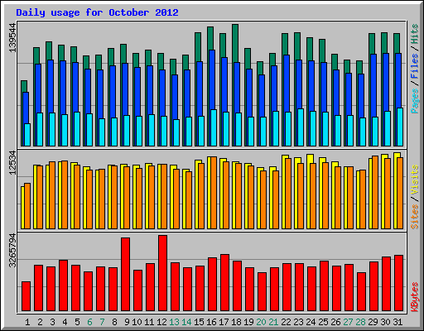Click the cyan Pages bar for day 31

pos(400,127)
